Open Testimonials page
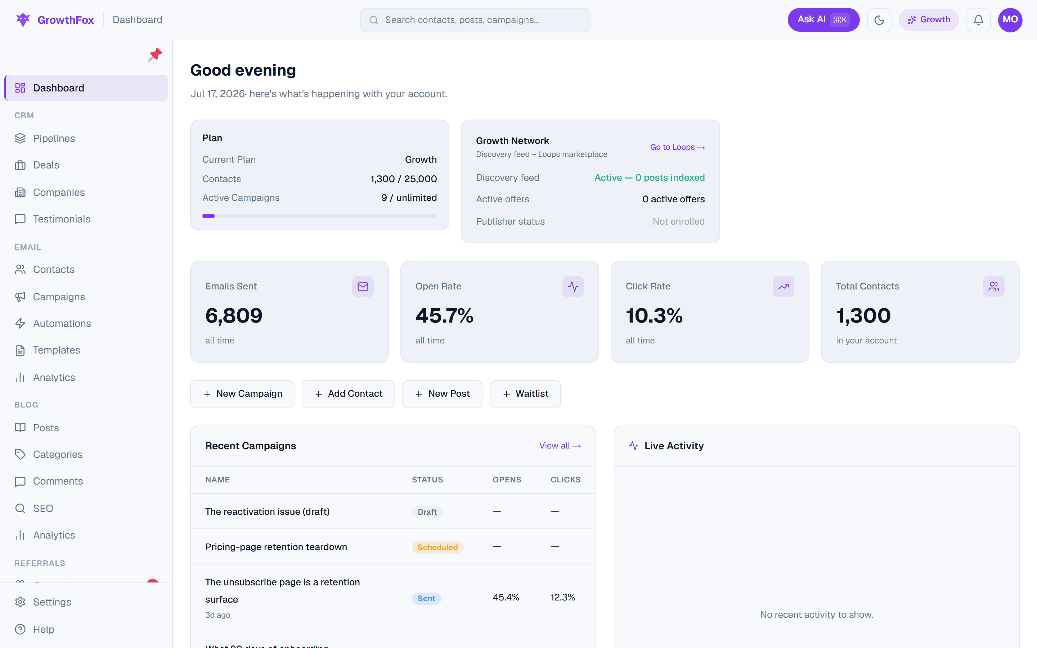The width and height of the screenshot is (1037, 648). pos(86,219)
